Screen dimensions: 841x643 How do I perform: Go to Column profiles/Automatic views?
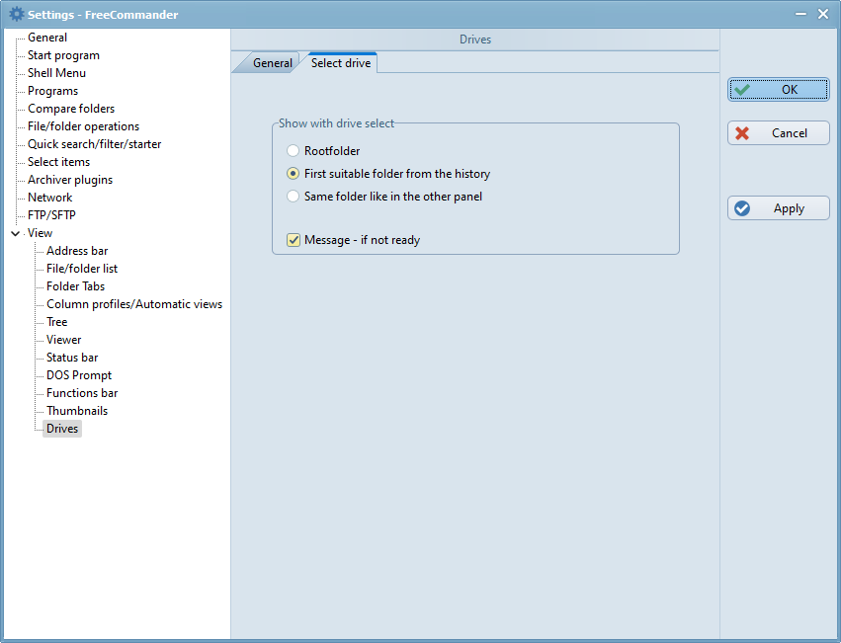[x=134, y=304]
